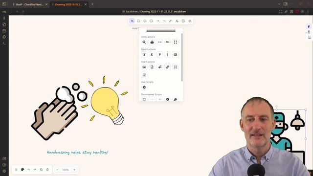This screenshot has height=176, width=313.
Task: Select the Arrow drawing tool
Action: (157, 21)
